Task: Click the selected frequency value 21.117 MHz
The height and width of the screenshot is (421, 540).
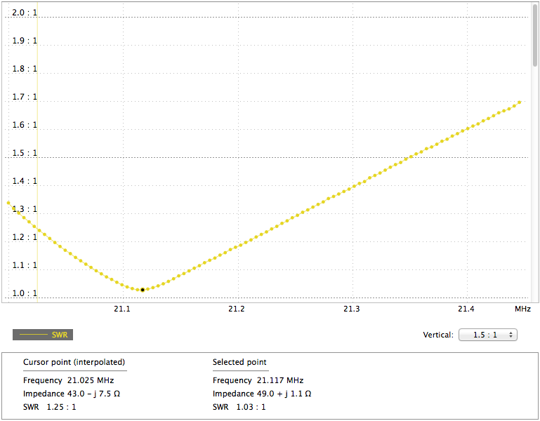Action: click(x=280, y=380)
